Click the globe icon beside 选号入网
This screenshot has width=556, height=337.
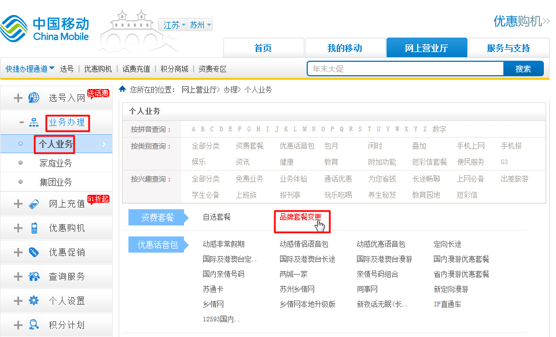tap(34, 98)
